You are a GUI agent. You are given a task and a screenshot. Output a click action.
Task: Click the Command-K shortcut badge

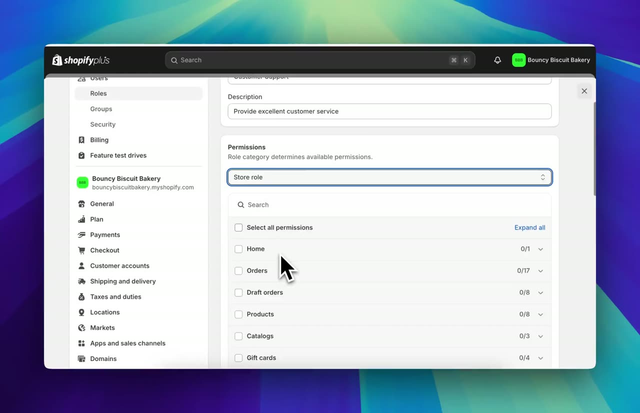[459, 60]
